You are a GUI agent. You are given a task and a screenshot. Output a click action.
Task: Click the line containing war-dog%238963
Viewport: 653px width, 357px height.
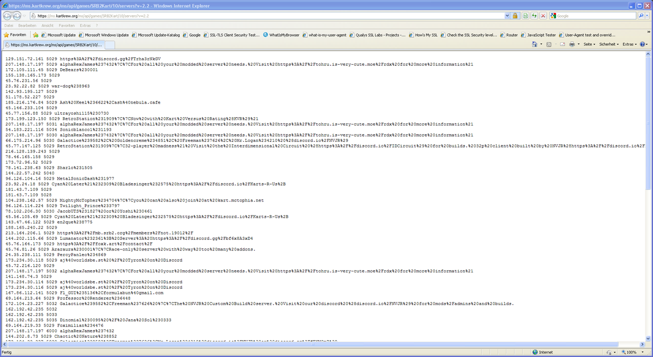coord(47,86)
